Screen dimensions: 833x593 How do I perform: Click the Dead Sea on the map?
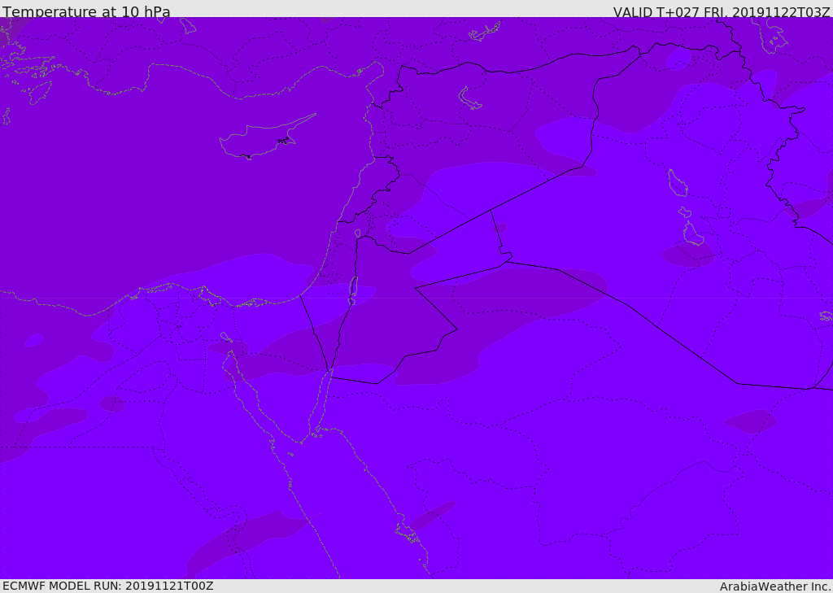coord(353,290)
